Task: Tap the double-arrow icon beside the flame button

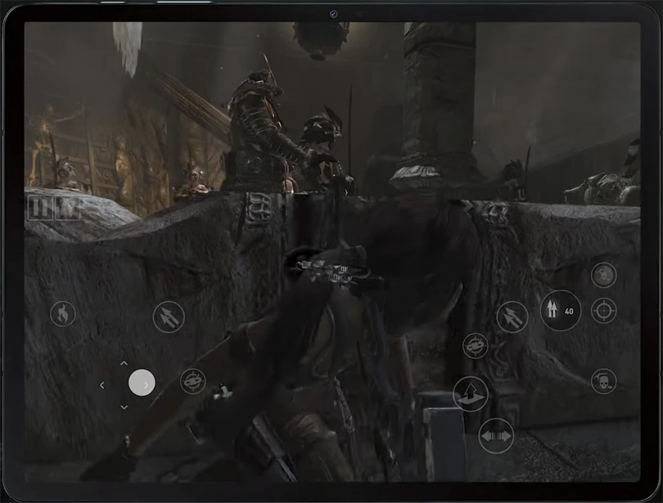Action: coord(169,317)
